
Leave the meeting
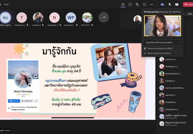pos(188,4)
